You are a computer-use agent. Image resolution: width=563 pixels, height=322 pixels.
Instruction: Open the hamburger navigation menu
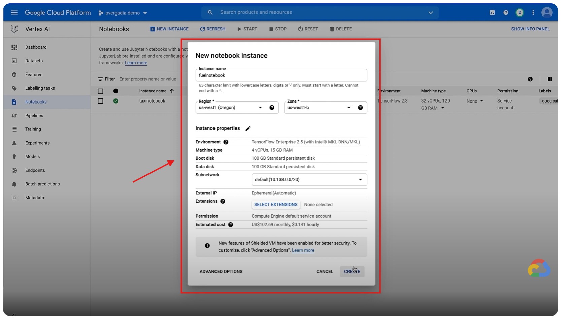coord(14,13)
